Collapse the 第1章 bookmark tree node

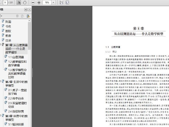1,44
